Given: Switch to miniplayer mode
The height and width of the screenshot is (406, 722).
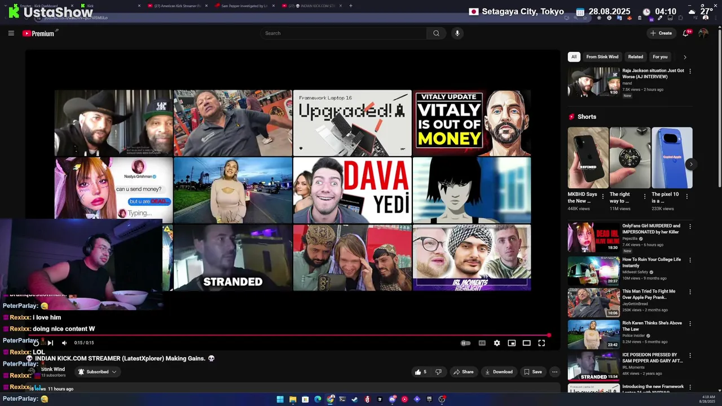Looking at the screenshot, I should coord(512,343).
